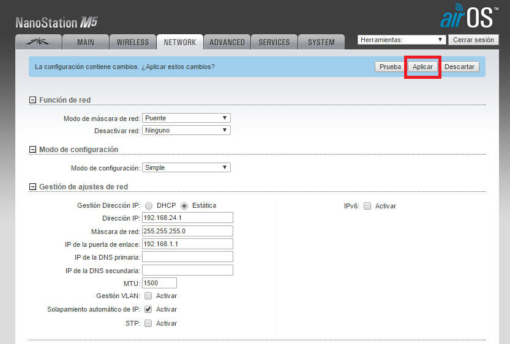Go to the SERVICES tab

[274, 42]
